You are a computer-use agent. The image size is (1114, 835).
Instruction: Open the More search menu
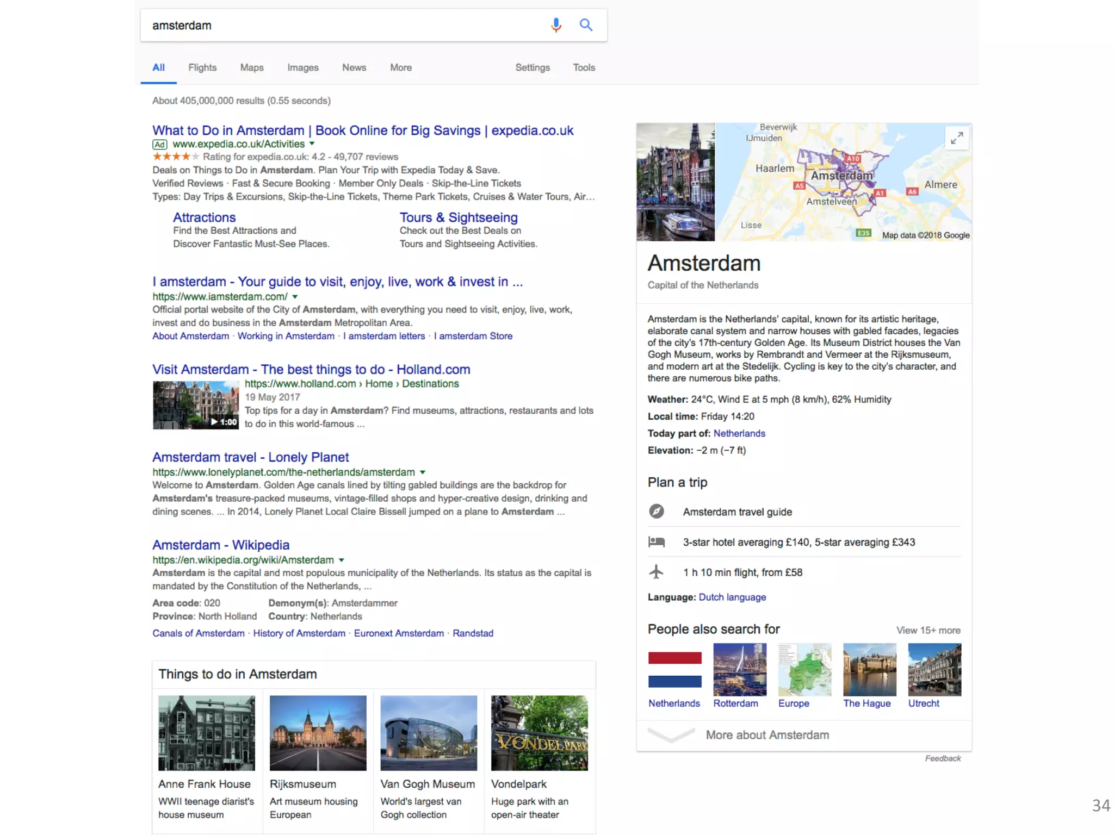[401, 67]
